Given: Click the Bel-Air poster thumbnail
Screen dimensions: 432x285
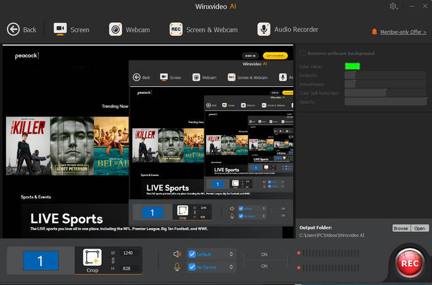Looking at the screenshot, I should [x=111, y=146].
